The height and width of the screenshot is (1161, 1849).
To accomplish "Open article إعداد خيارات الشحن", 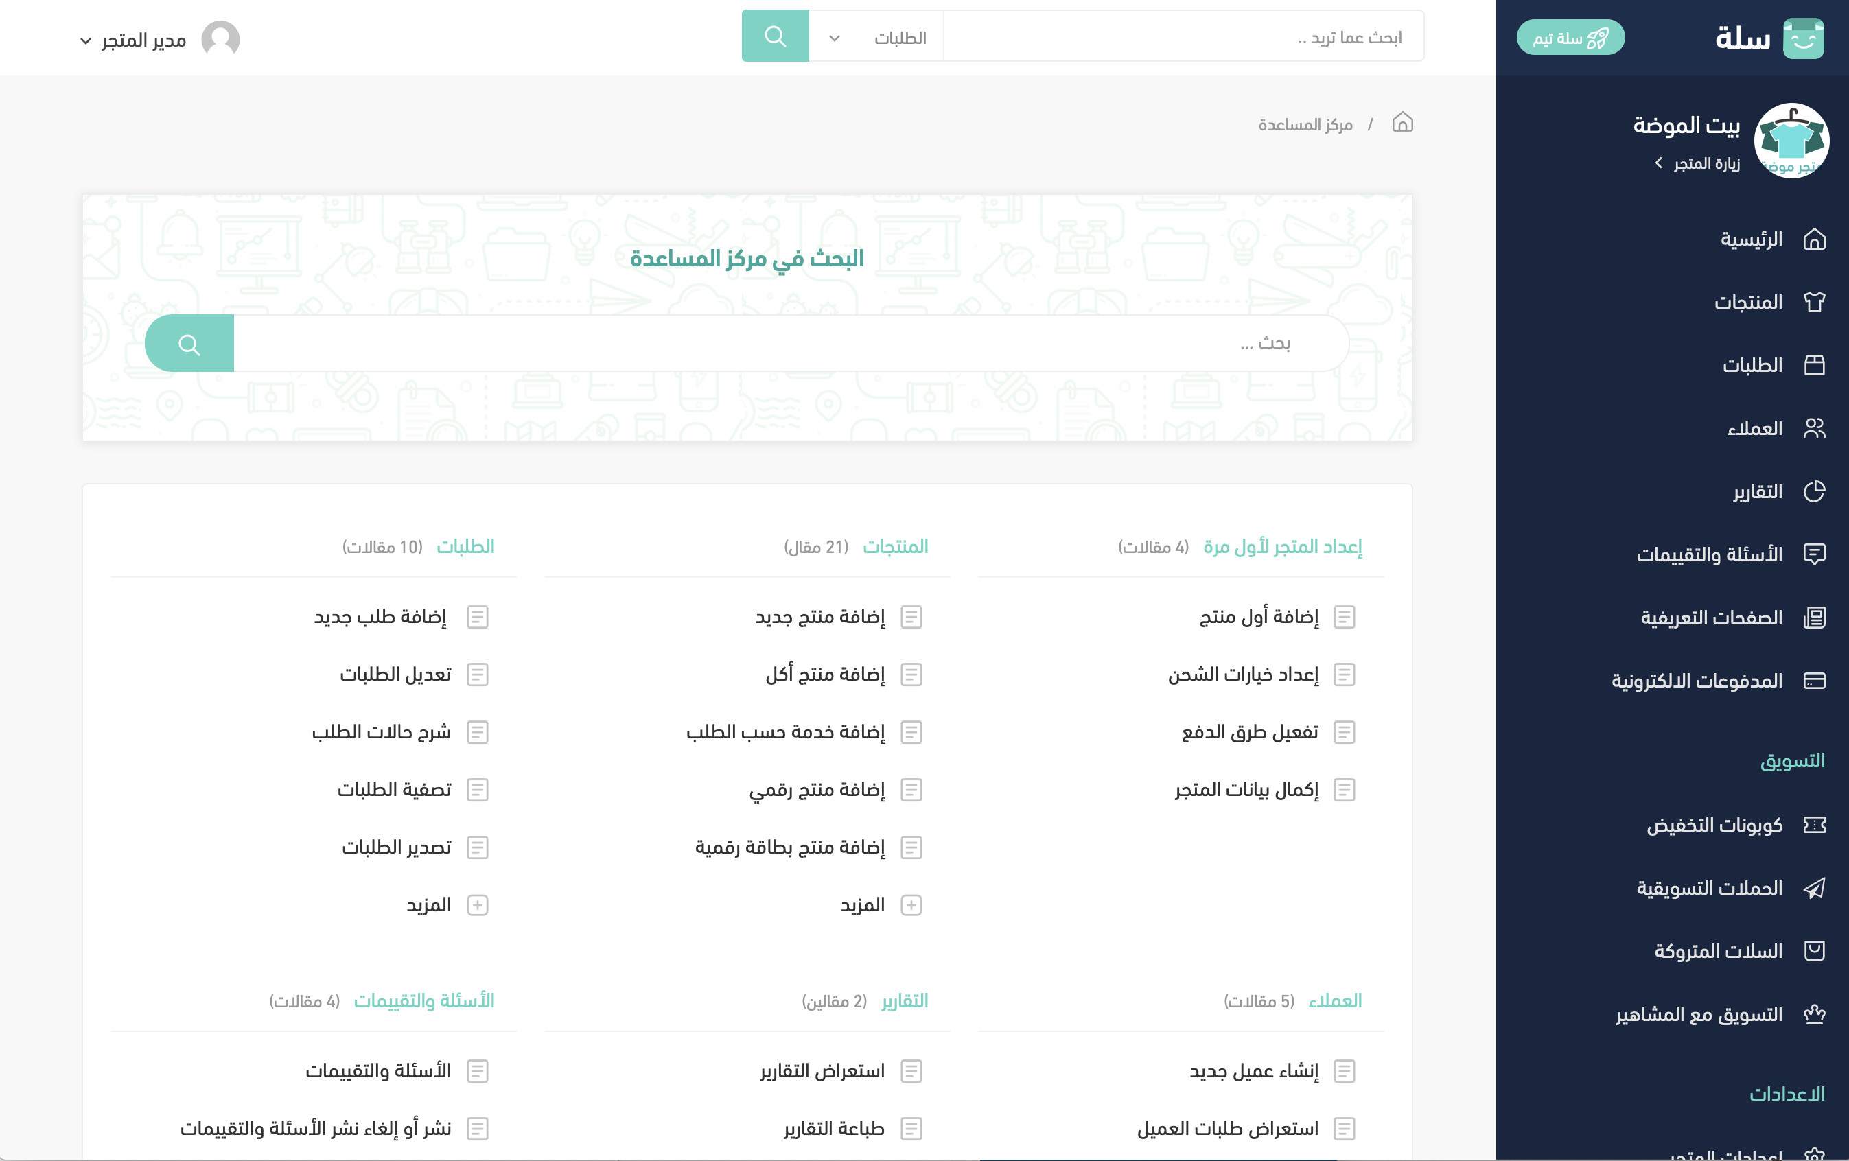I will click(1244, 675).
